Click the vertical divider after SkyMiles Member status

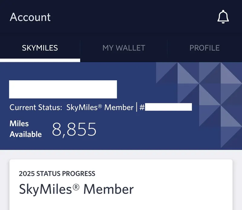click(x=136, y=107)
